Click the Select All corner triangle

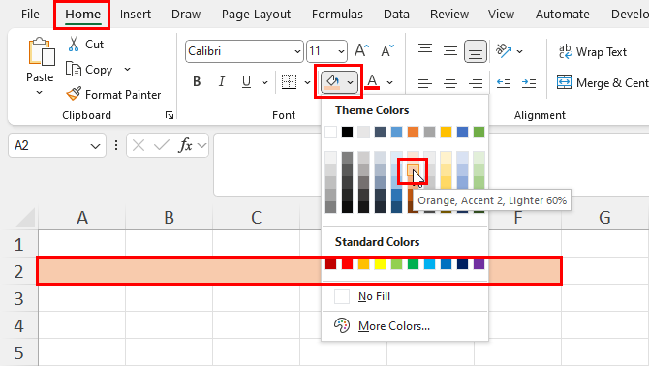(x=25, y=217)
